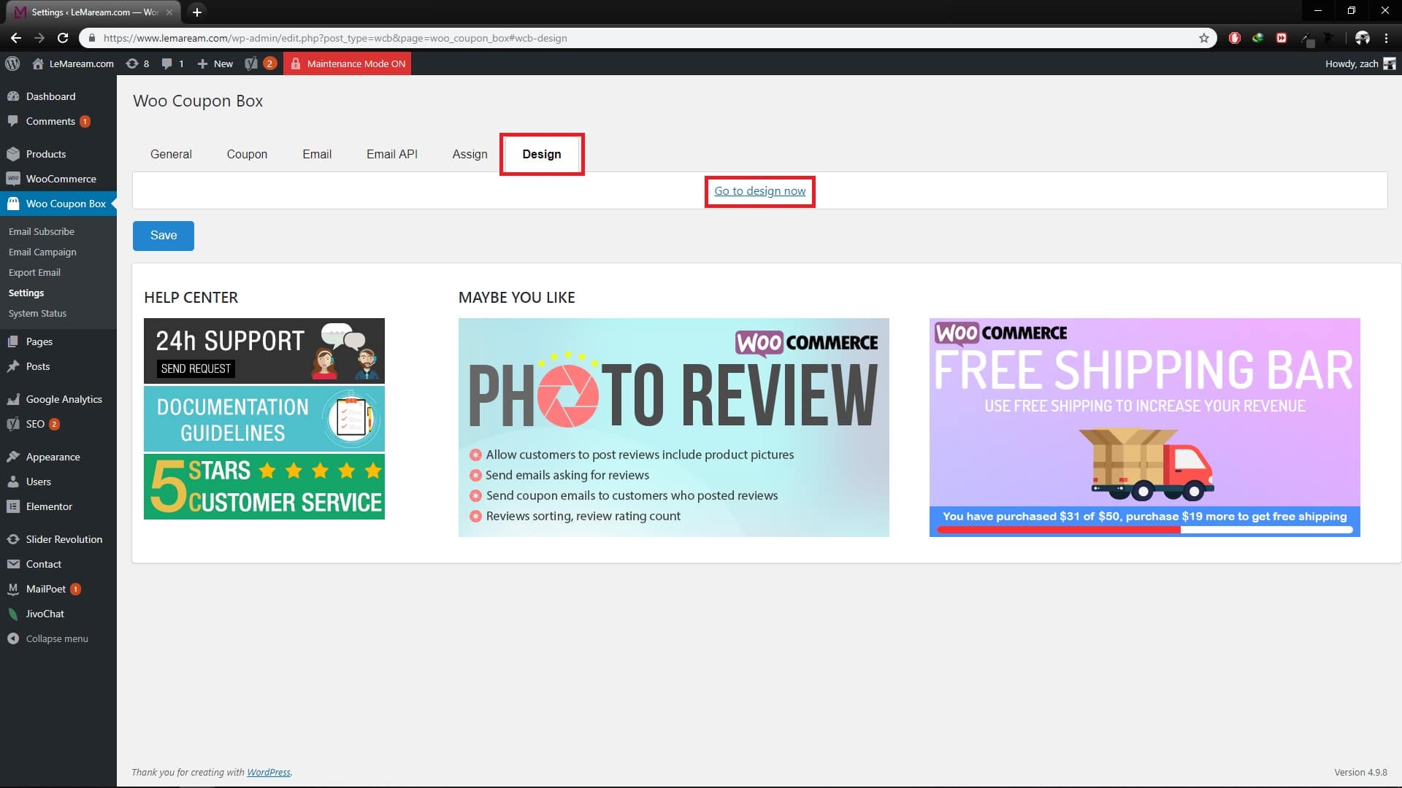The width and height of the screenshot is (1402, 788).
Task: Open Export Email submenu
Action: (34, 272)
